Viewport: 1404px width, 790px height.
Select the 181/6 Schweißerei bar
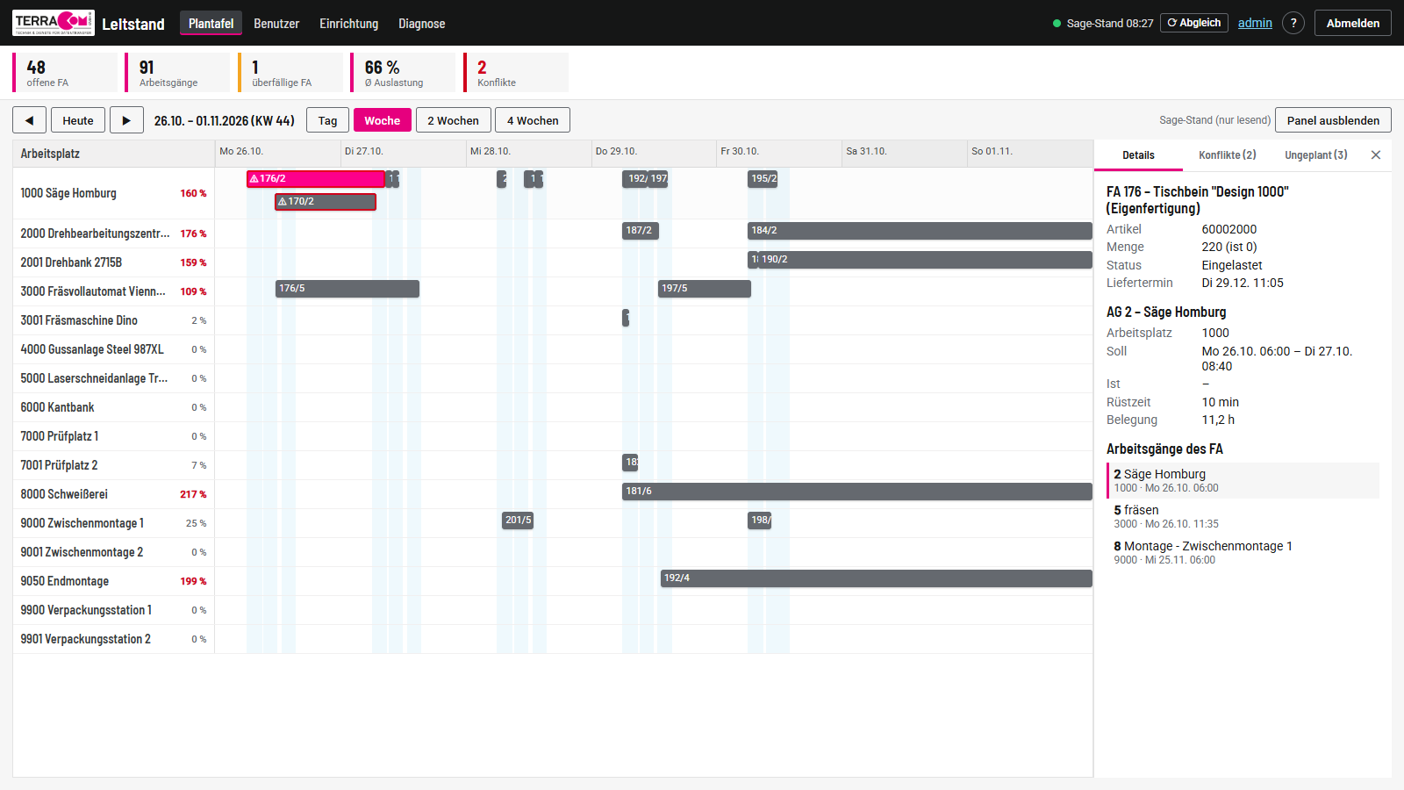[x=857, y=492]
